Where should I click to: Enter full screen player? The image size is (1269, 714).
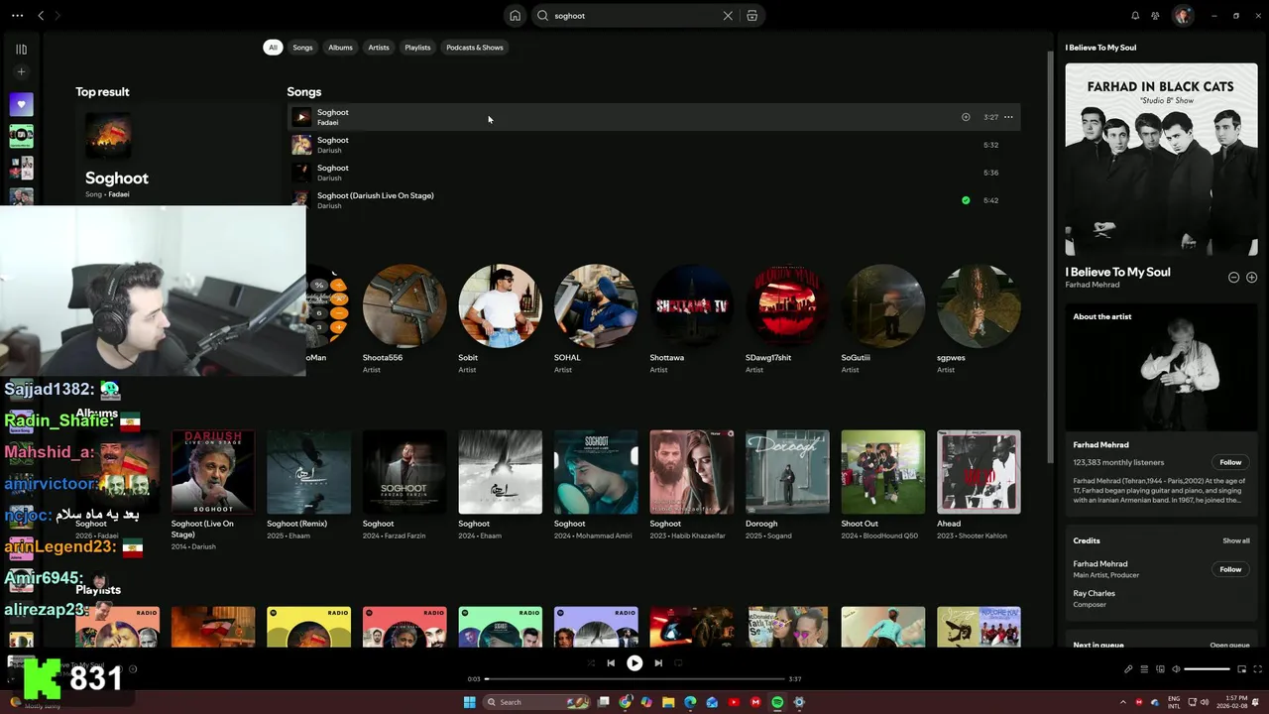click(x=1259, y=669)
